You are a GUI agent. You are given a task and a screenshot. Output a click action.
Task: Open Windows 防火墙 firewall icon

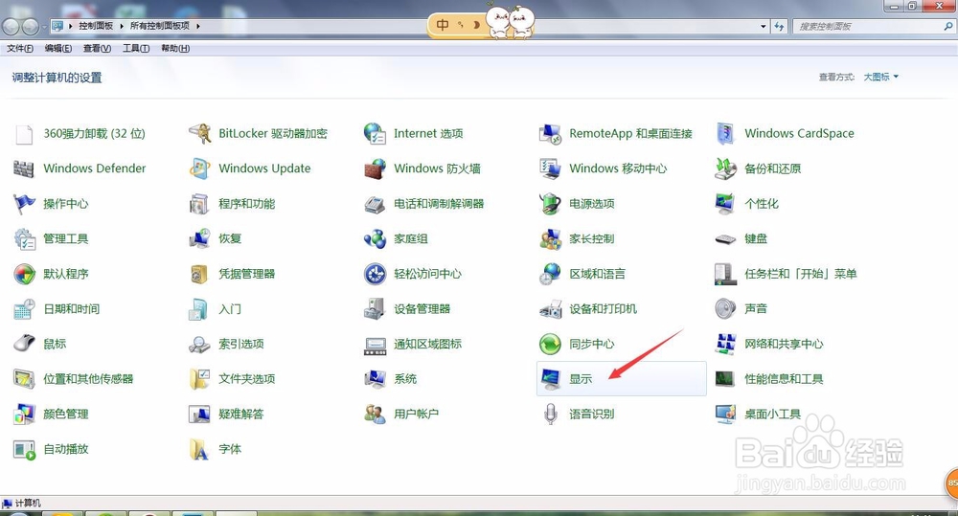pos(375,168)
